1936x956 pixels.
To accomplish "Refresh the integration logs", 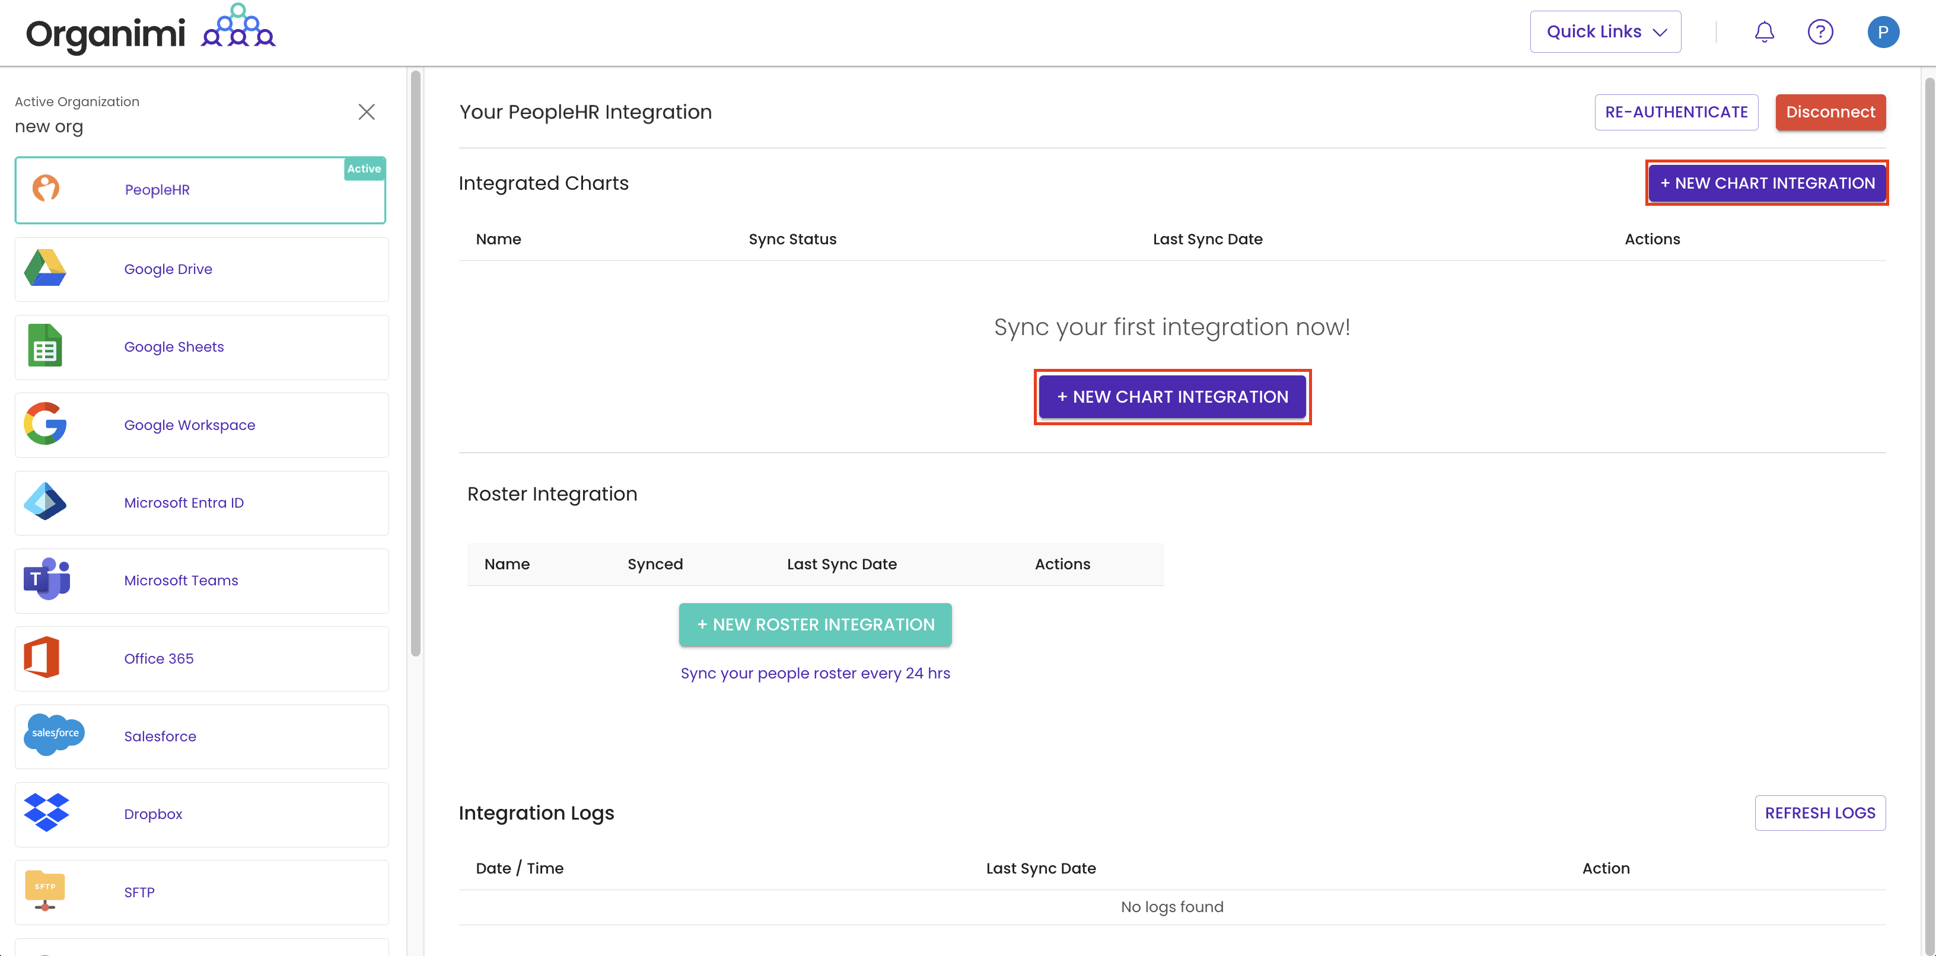I will (1820, 812).
